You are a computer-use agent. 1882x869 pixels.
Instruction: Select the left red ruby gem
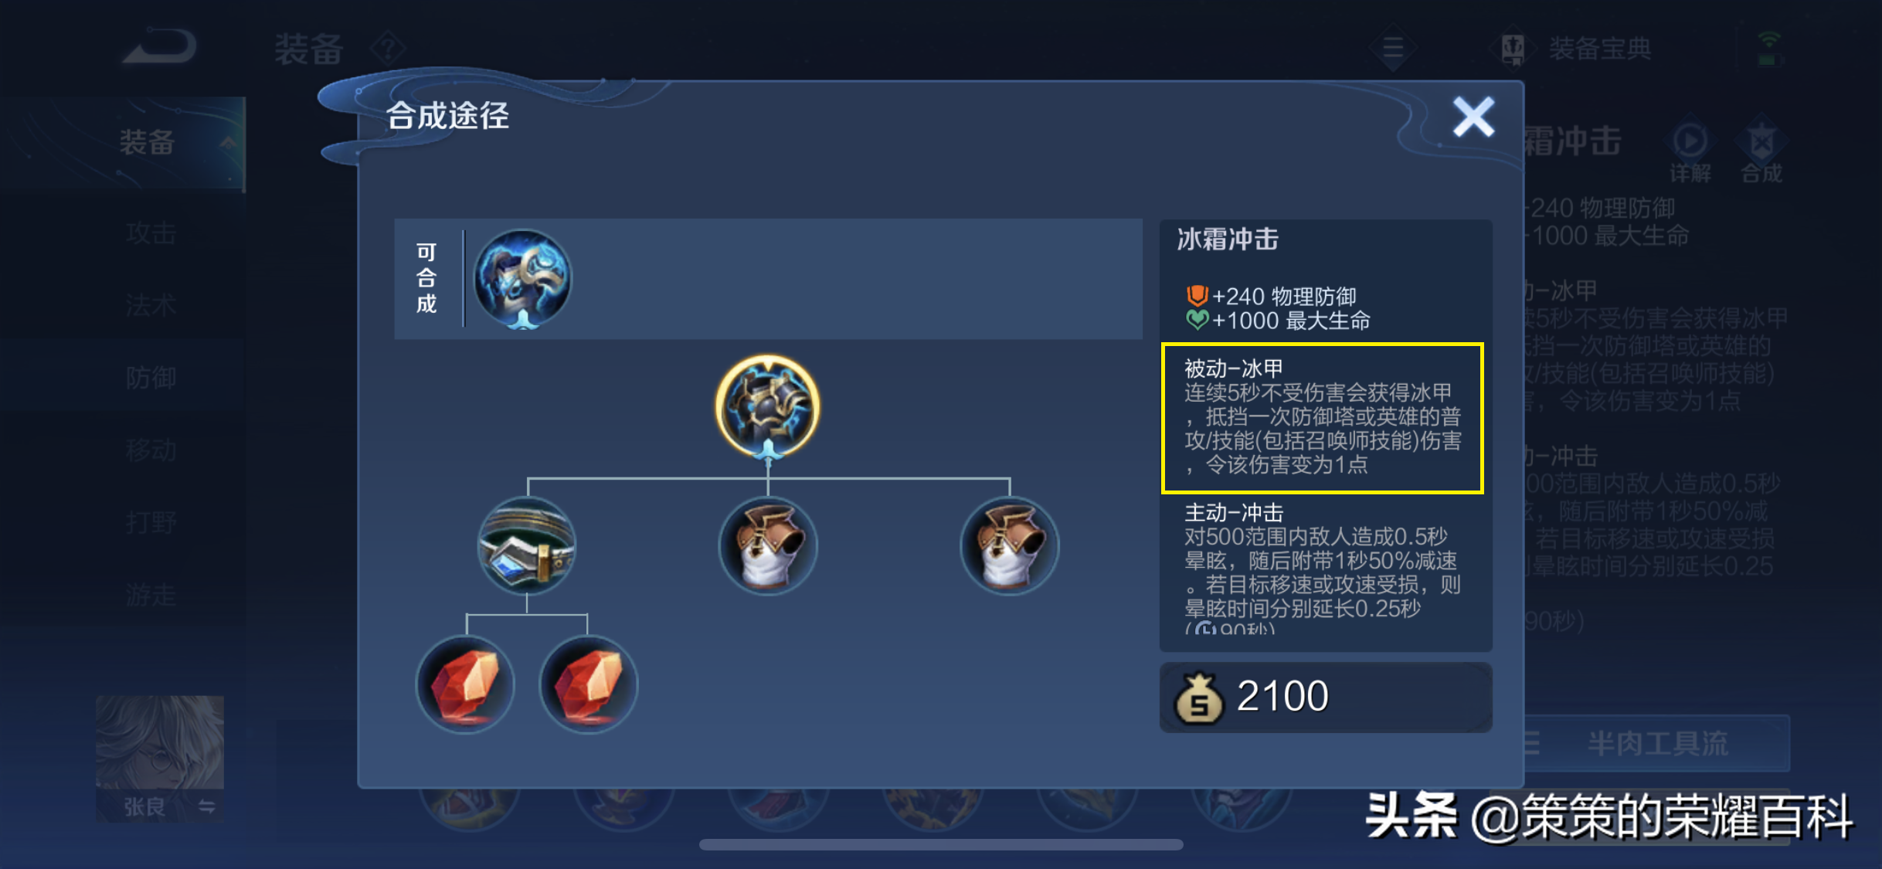tap(465, 684)
